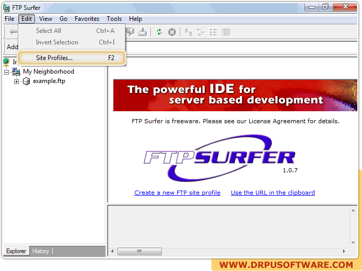Image resolution: width=362 pixels, height=271 pixels.
Task: Click the download-to-disk toolbar icon
Action: point(142,32)
